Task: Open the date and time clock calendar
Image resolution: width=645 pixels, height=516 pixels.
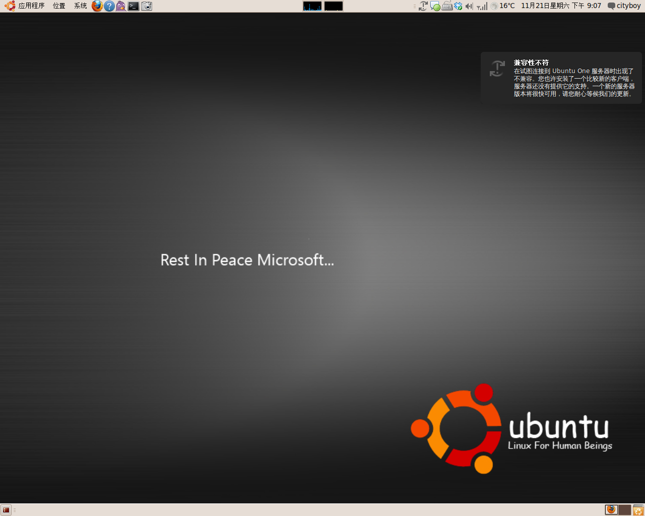Action: click(561, 6)
